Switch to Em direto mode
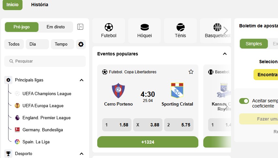Viewport: 278px width, 158px height. (x=56, y=27)
